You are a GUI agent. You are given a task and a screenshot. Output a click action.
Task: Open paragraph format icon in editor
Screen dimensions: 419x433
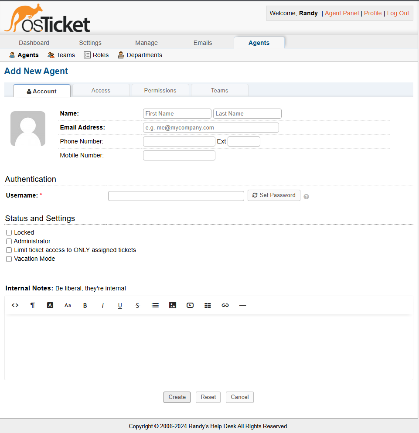[33, 305]
